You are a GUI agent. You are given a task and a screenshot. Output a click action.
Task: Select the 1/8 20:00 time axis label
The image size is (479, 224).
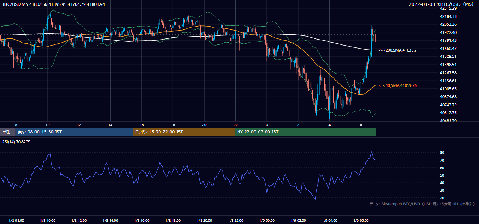(204, 221)
